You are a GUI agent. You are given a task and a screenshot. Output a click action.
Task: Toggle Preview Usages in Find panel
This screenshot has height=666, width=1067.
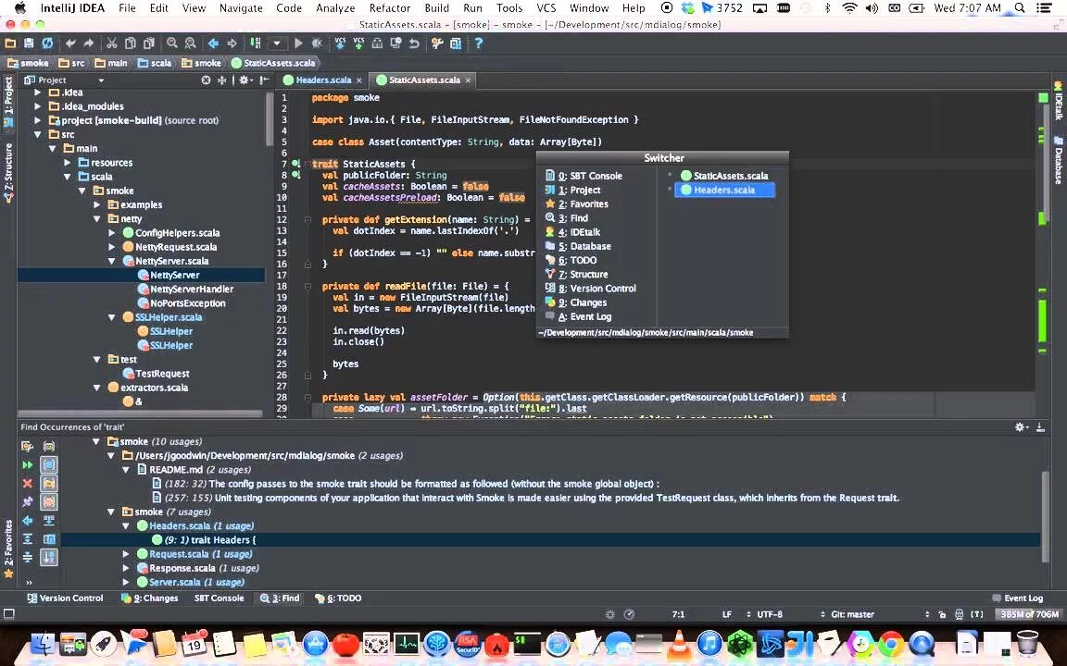pos(49,539)
